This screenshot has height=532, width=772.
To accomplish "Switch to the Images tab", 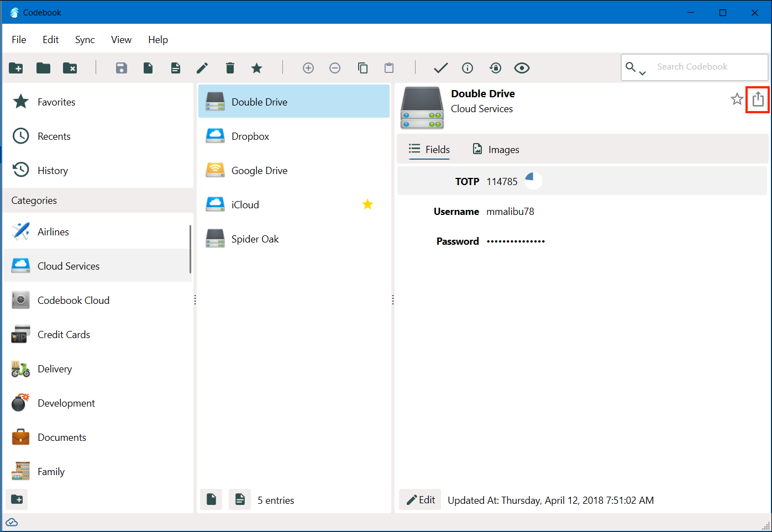I will pyautogui.click(x=496, y=150).
